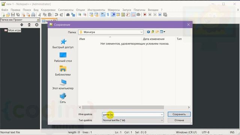Toggle Show All Characters pilcrow icon
The width and height of the screenshot is (240, 135).
[x=108, y=15]
